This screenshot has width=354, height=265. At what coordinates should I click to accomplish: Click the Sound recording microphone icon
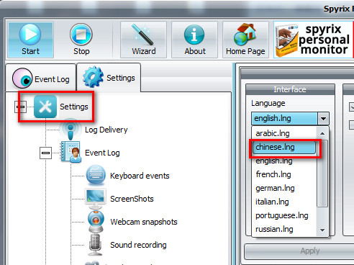tap(96, 244)
